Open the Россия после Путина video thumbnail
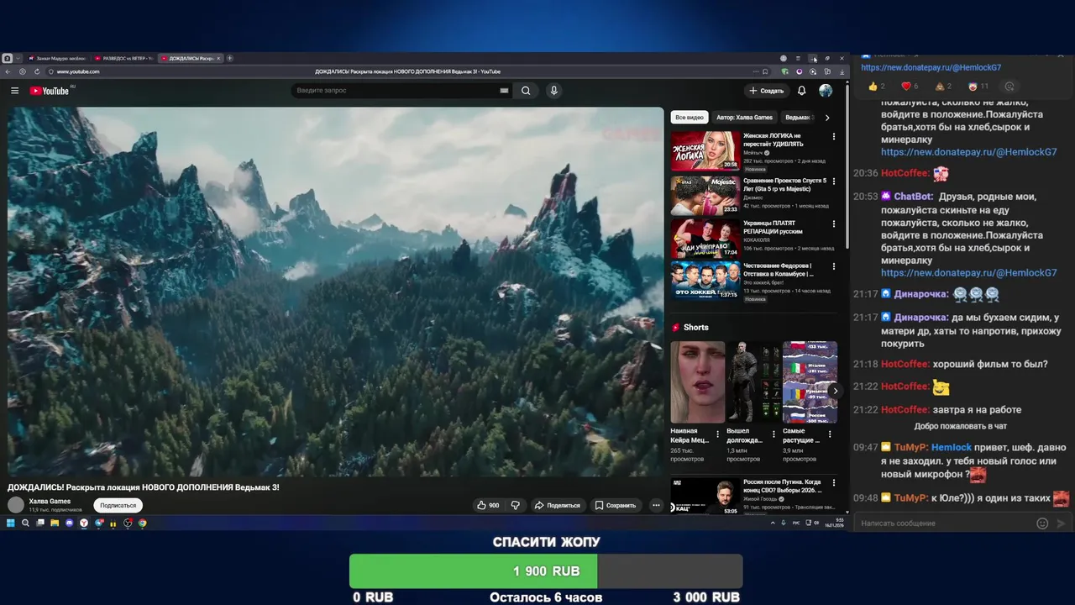Image resolution: width=1075 pixels, height=605 pixels. pos(705,496)
